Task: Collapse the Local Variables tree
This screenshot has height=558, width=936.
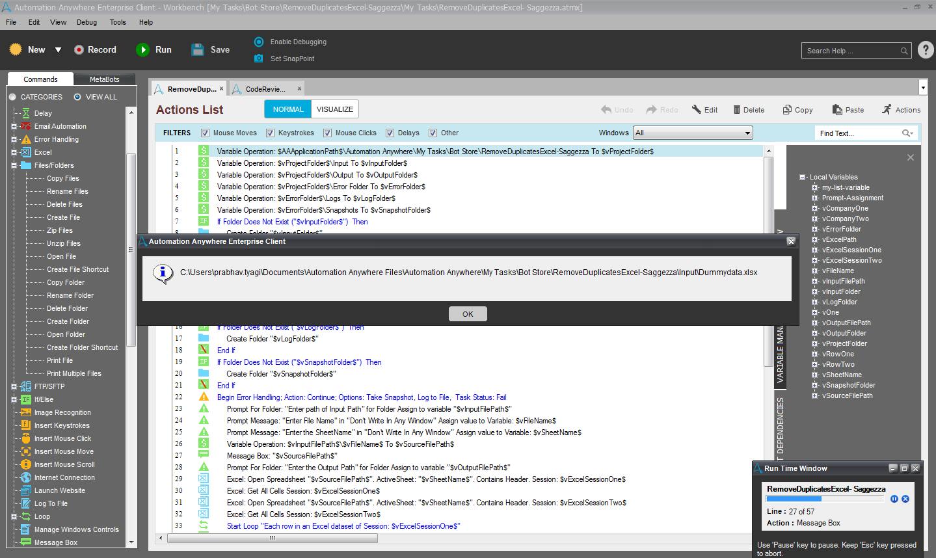Action: tap(803, 177)
